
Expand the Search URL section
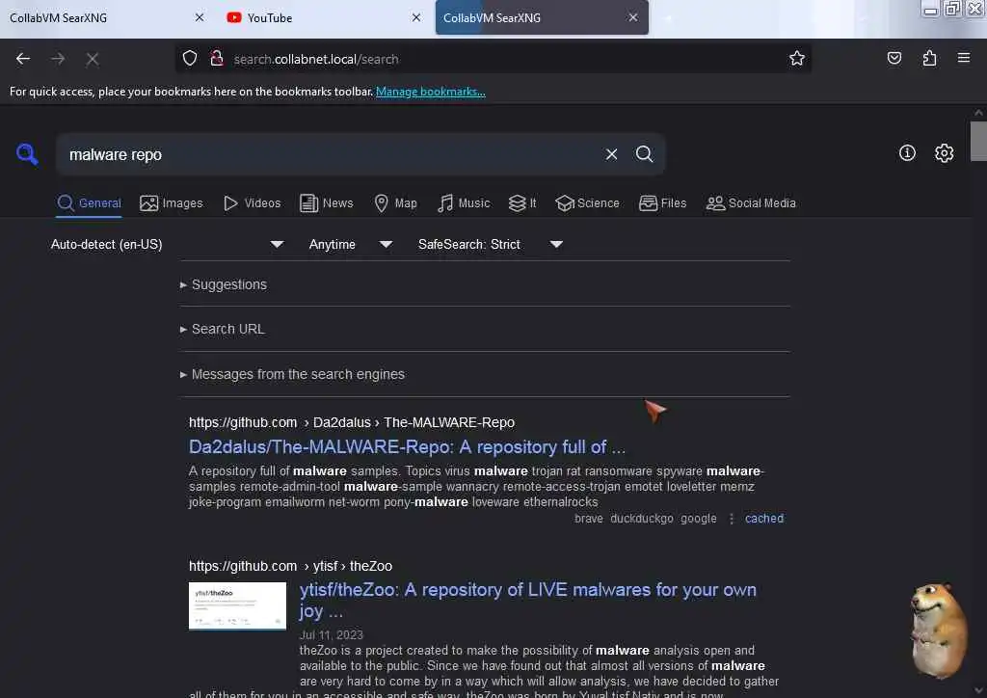pos(223,329)
